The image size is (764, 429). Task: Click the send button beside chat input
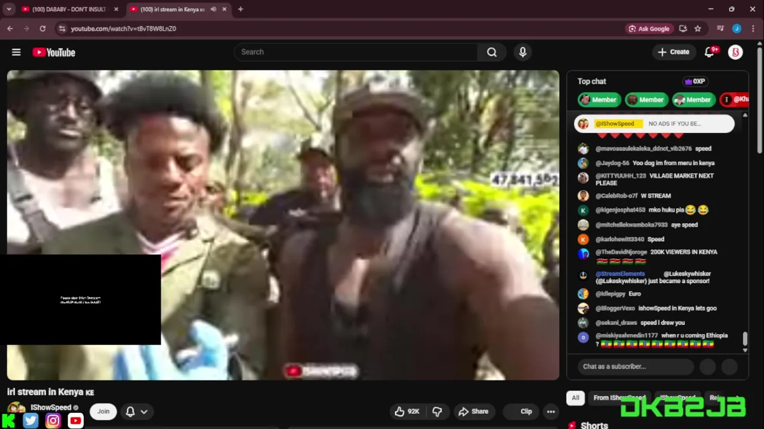tap(729, 366)
